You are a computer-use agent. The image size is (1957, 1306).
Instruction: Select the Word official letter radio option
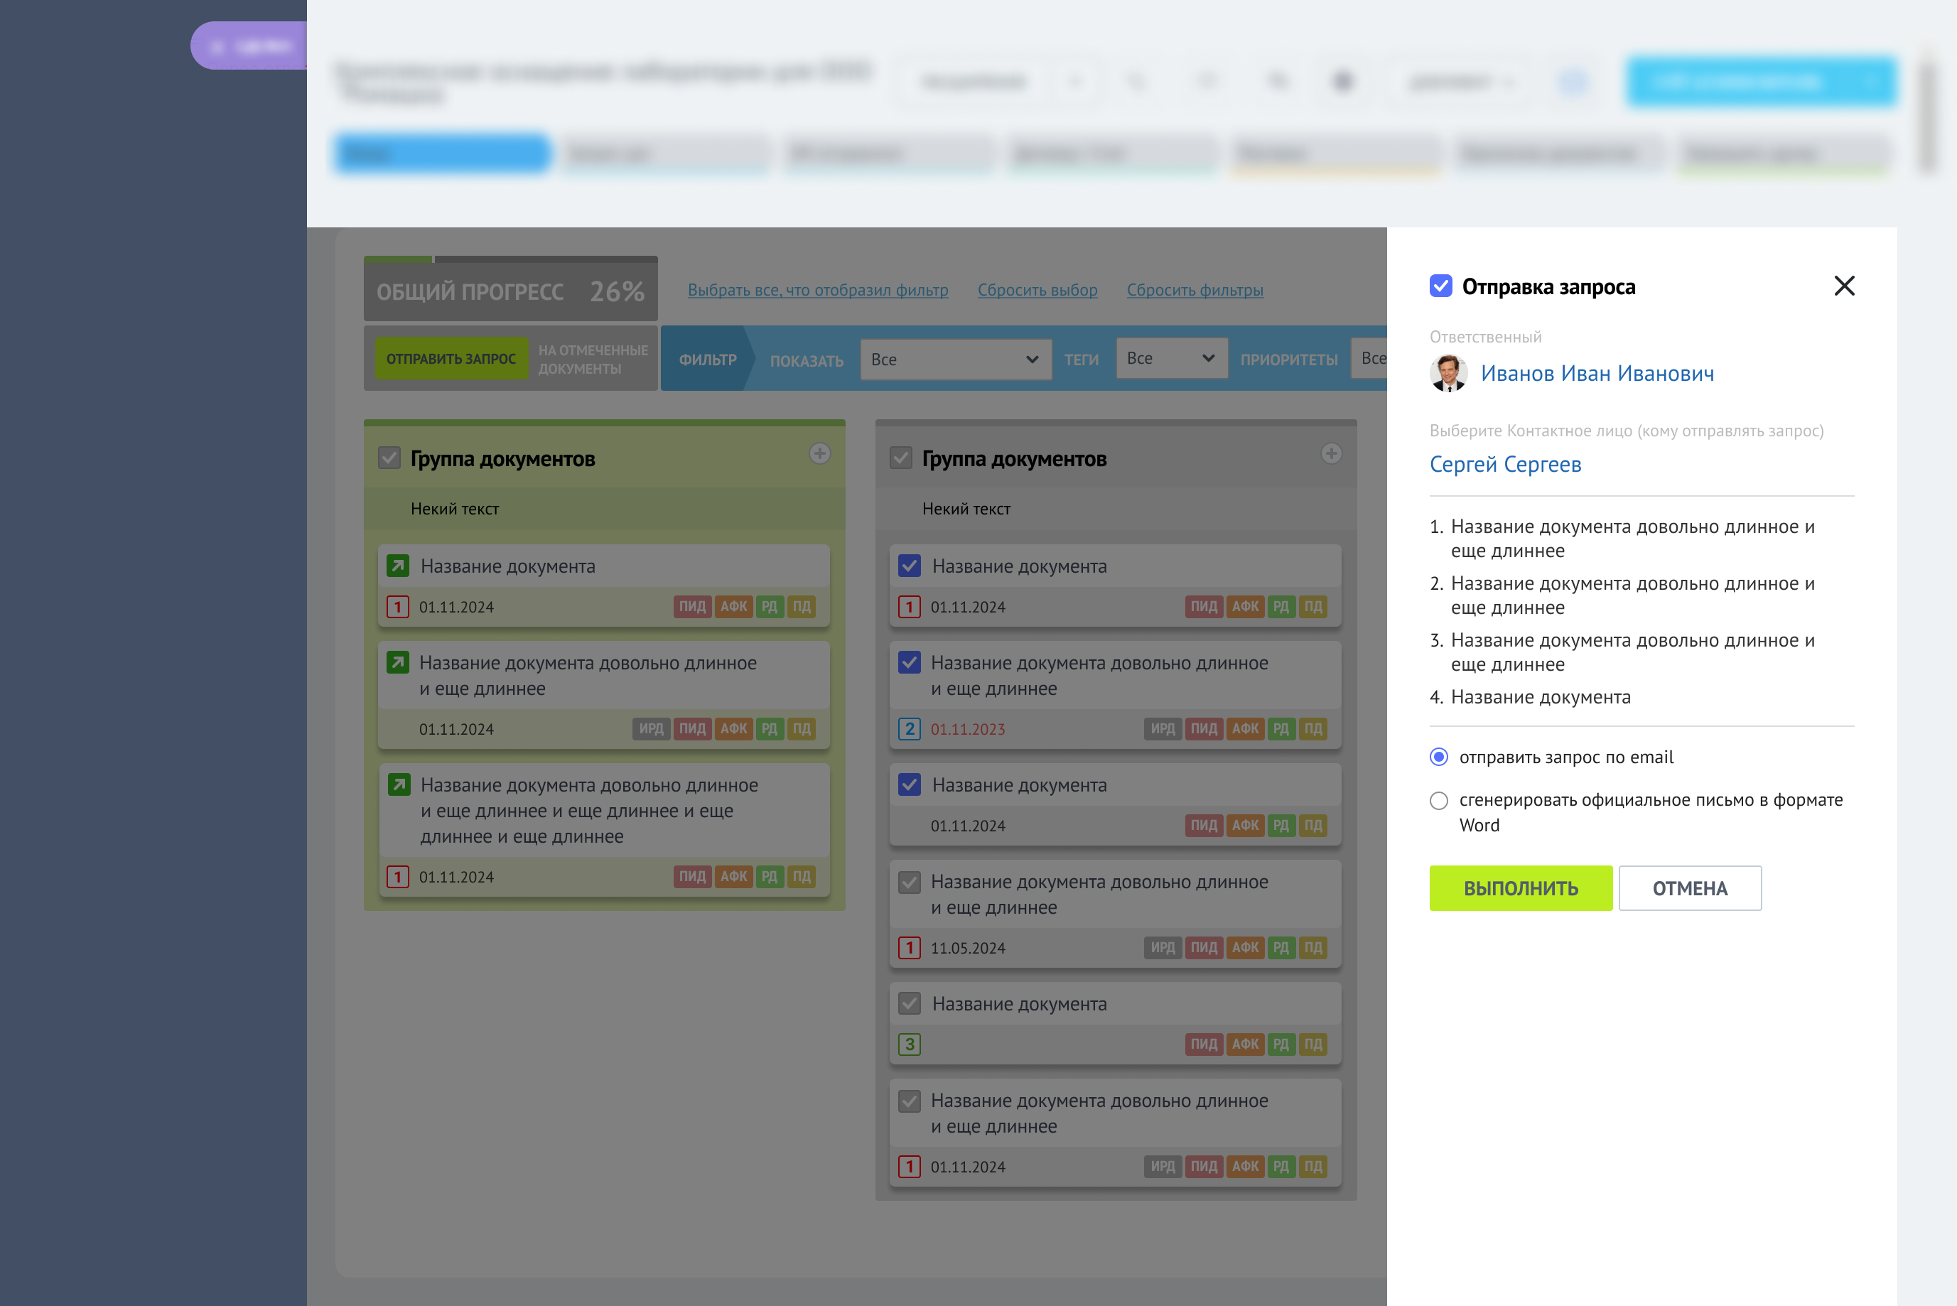tap(1438, 800)
